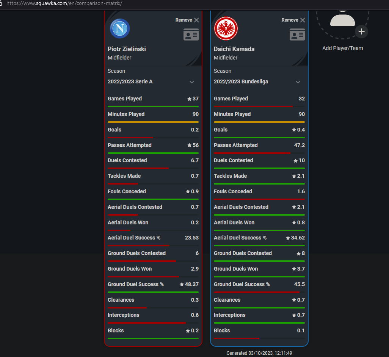
Task: Click Kamada's Games Played red bar
Action: (x=253, y=106)
